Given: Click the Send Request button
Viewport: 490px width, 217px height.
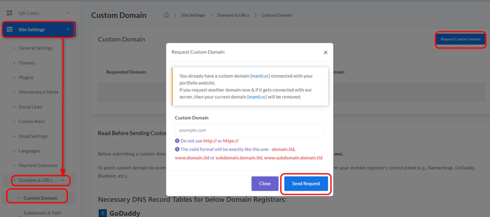Looking at the screenshot, I should point(306,184).
